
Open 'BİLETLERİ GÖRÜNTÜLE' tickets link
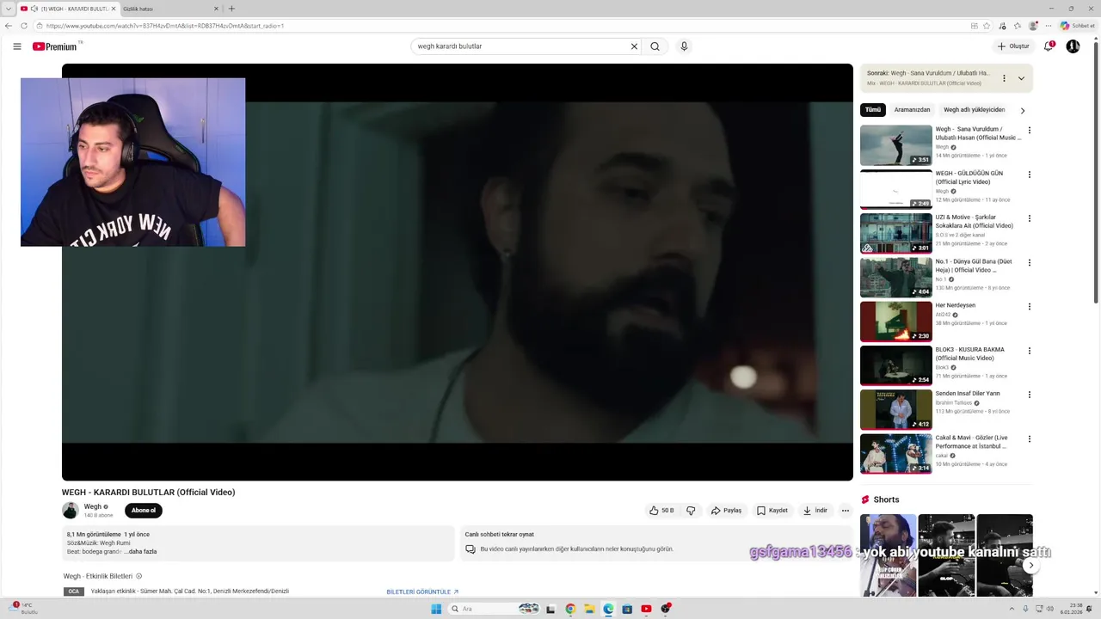point(422,591)
